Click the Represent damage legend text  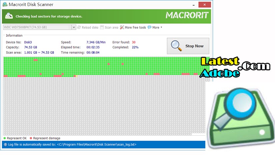tap(47, 138)
